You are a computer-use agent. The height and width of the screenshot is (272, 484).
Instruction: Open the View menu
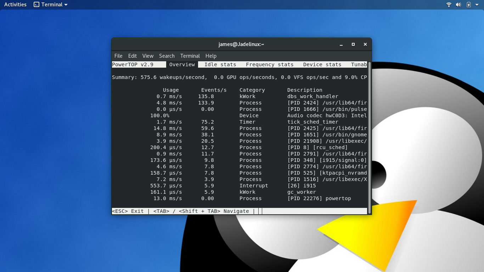[x=148, y=56]
